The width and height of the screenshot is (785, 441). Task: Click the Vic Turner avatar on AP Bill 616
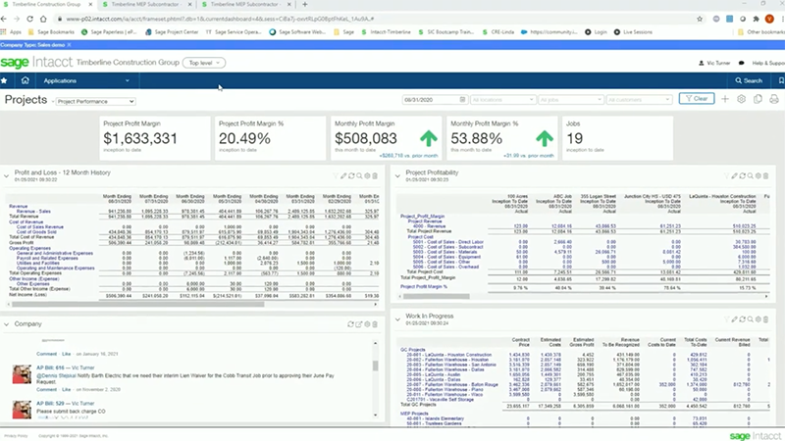point(22,374)
